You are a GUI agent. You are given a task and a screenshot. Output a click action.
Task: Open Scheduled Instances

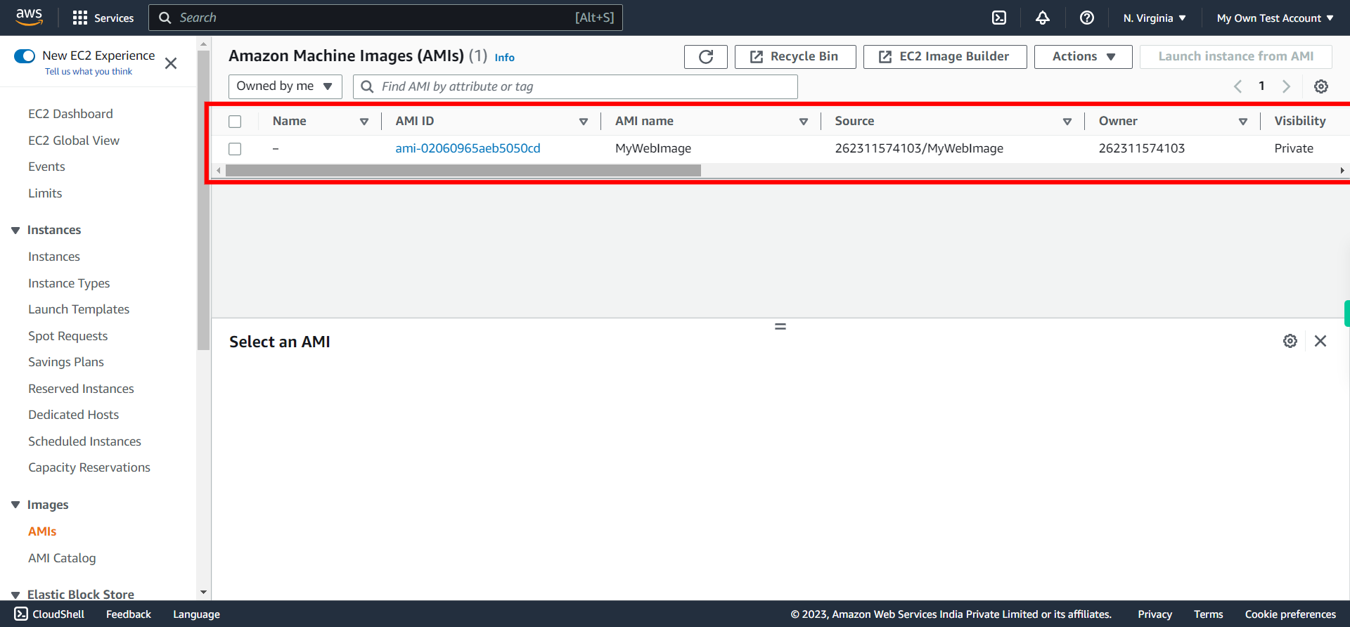coord(84,441)
